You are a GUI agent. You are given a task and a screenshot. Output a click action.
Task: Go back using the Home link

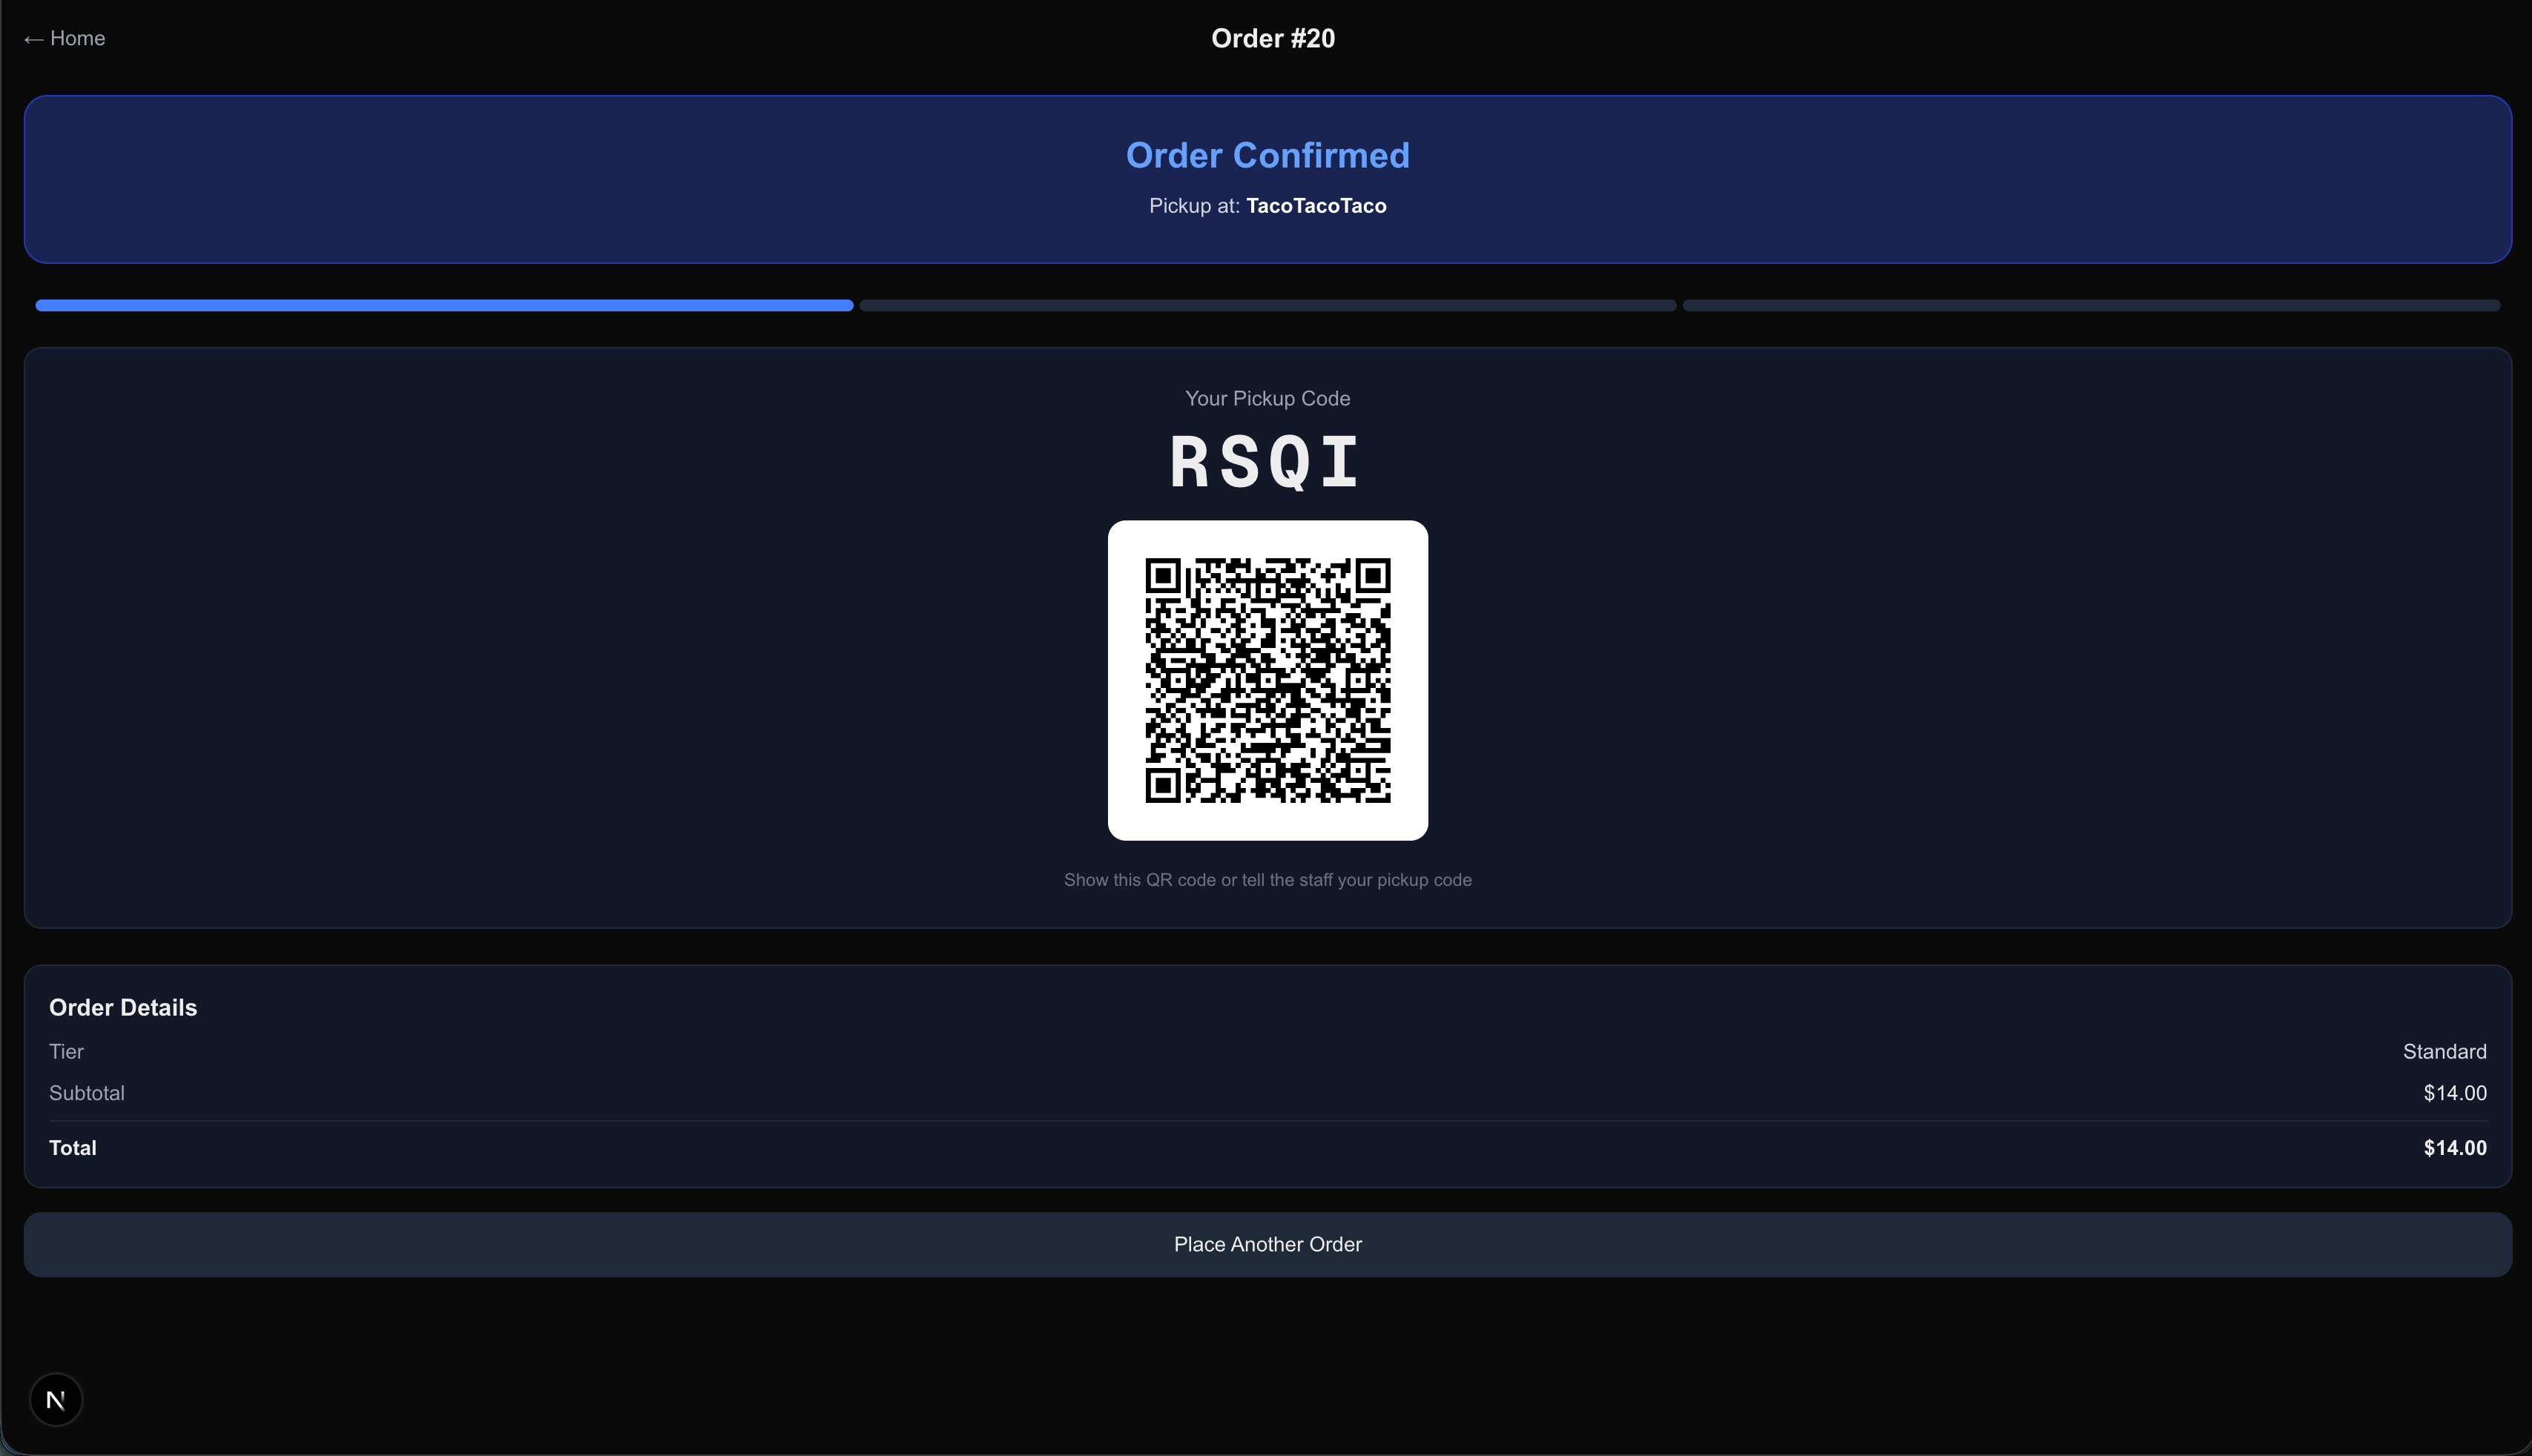pyautogui.click(x=65, y=38)
